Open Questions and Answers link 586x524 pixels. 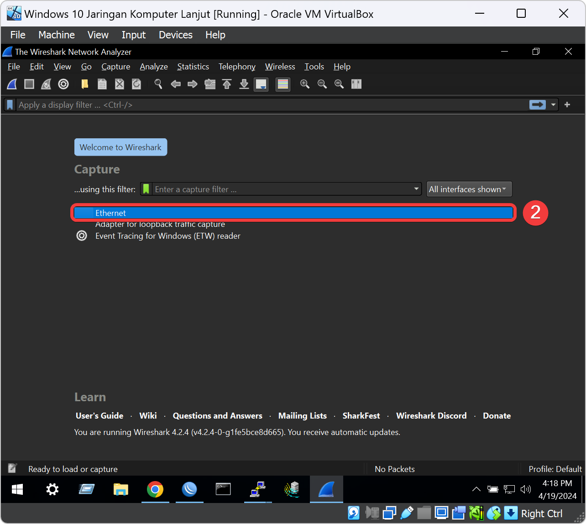218,416
